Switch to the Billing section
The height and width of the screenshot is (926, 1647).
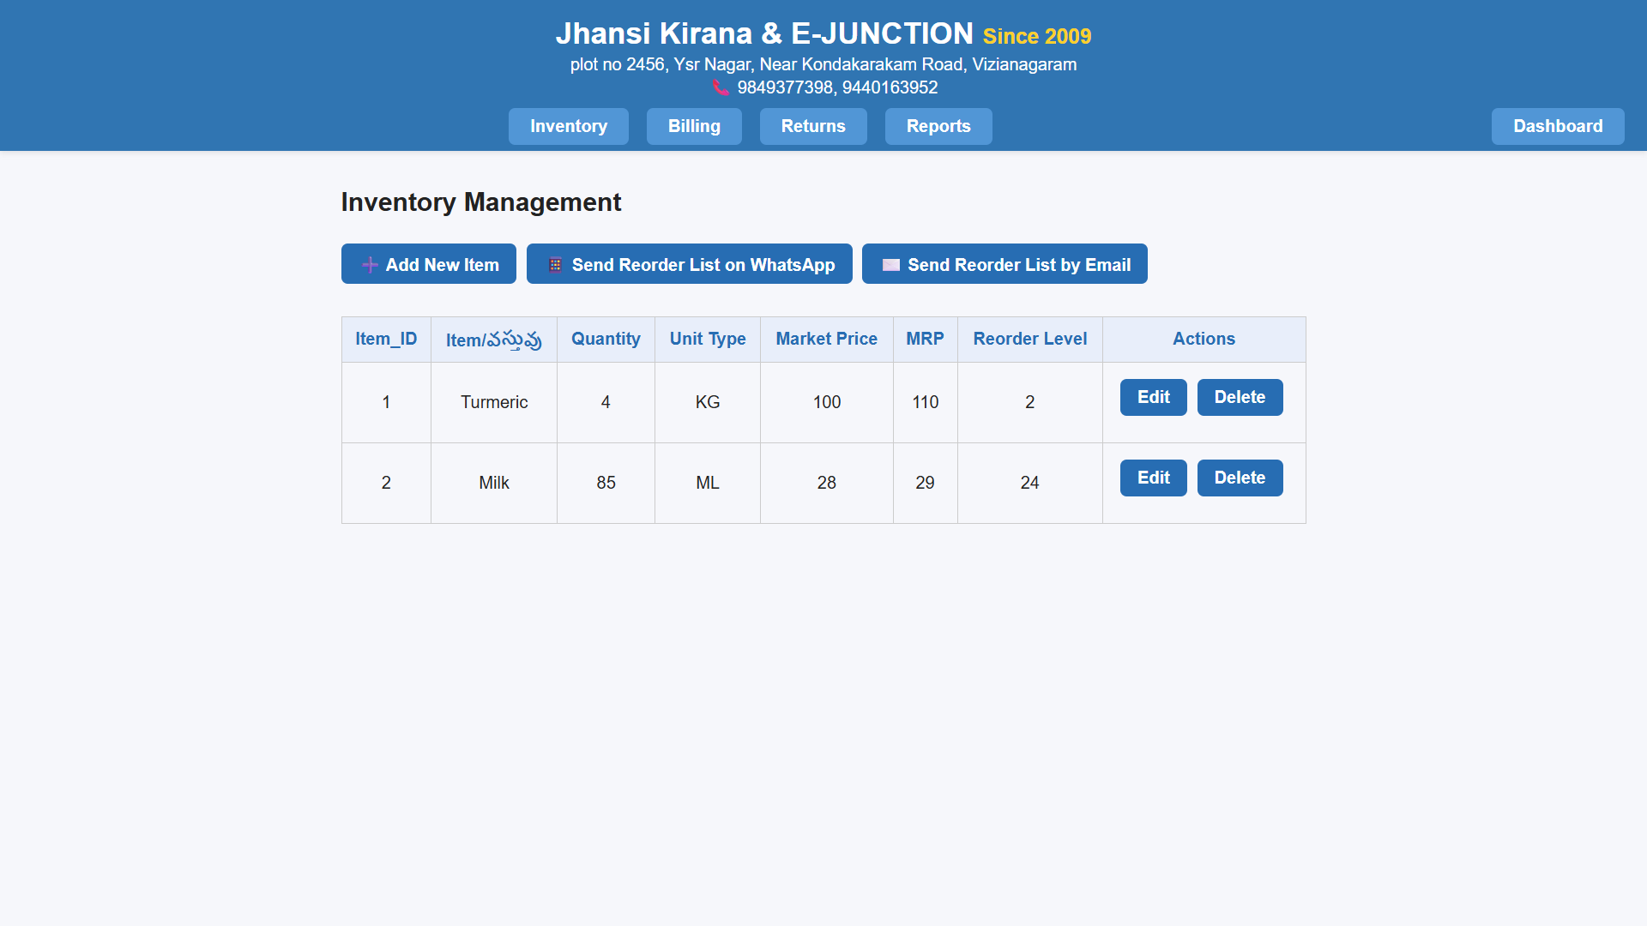click(694, 126)
